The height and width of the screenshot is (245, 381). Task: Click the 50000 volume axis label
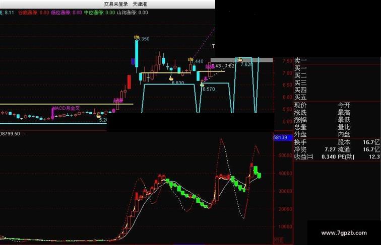285,155
